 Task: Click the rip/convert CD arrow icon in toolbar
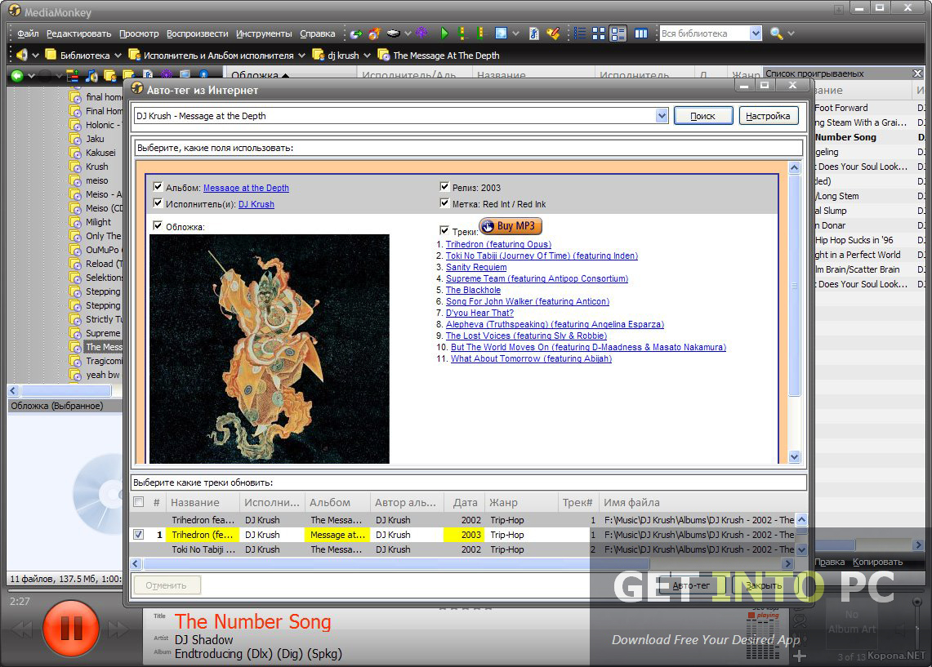[x=355, y=33]
